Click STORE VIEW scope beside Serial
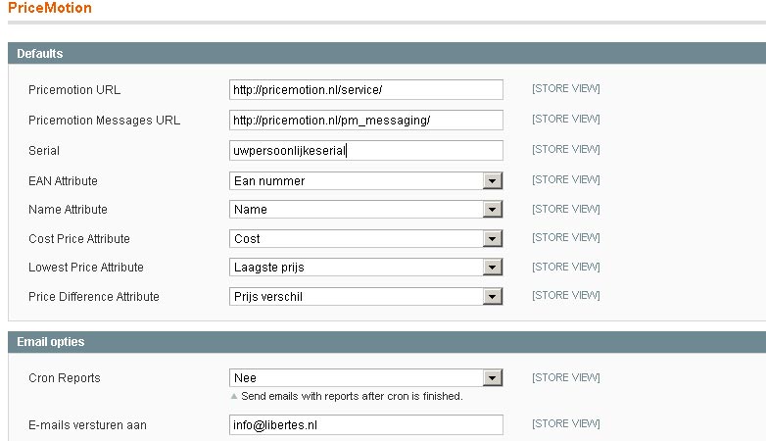 [566, 149]
